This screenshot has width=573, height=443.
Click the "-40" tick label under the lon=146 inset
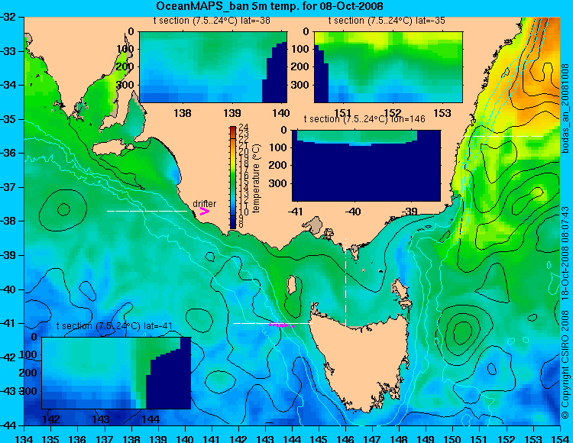click(x=353, y=212)
